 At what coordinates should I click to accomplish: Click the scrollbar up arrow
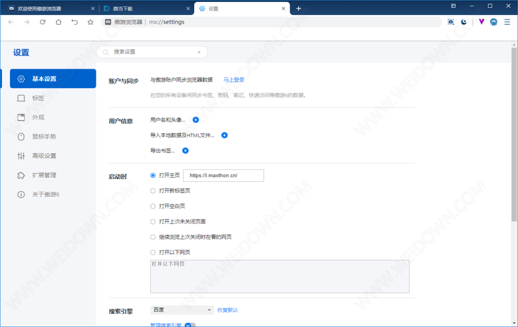[x=514, y=44]
